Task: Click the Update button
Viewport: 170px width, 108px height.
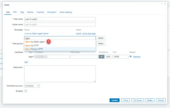Action: tap(114, 100)
